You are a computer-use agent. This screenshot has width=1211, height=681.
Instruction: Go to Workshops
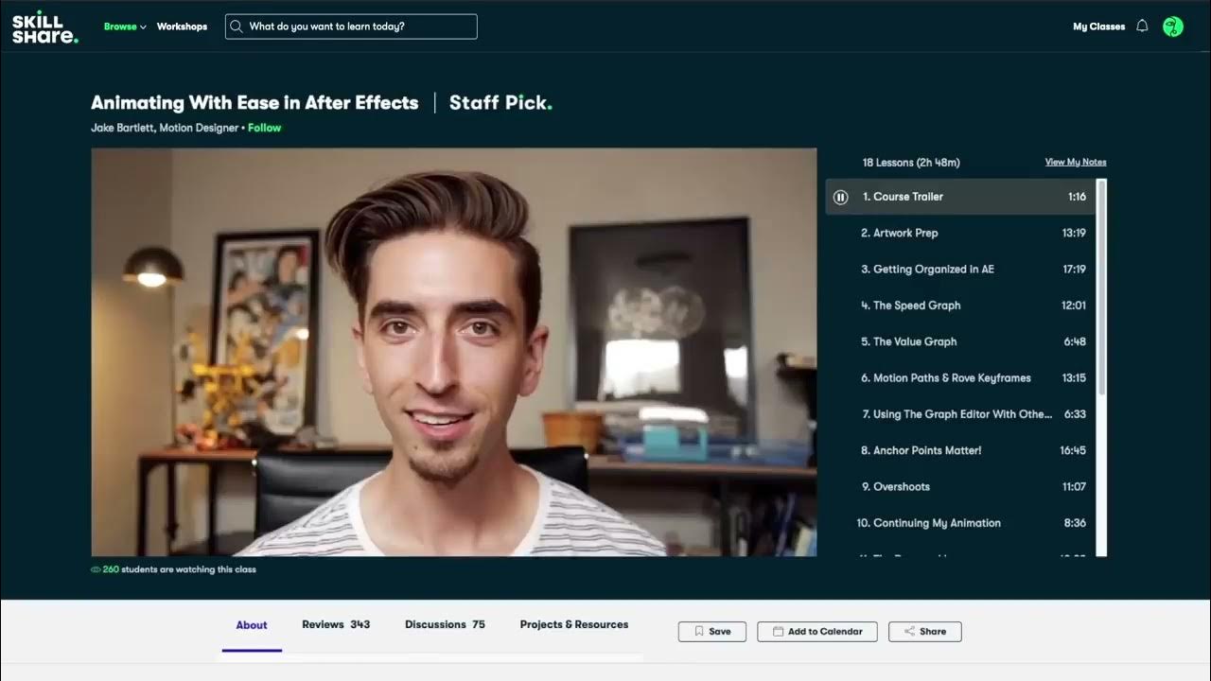point(182,26)
